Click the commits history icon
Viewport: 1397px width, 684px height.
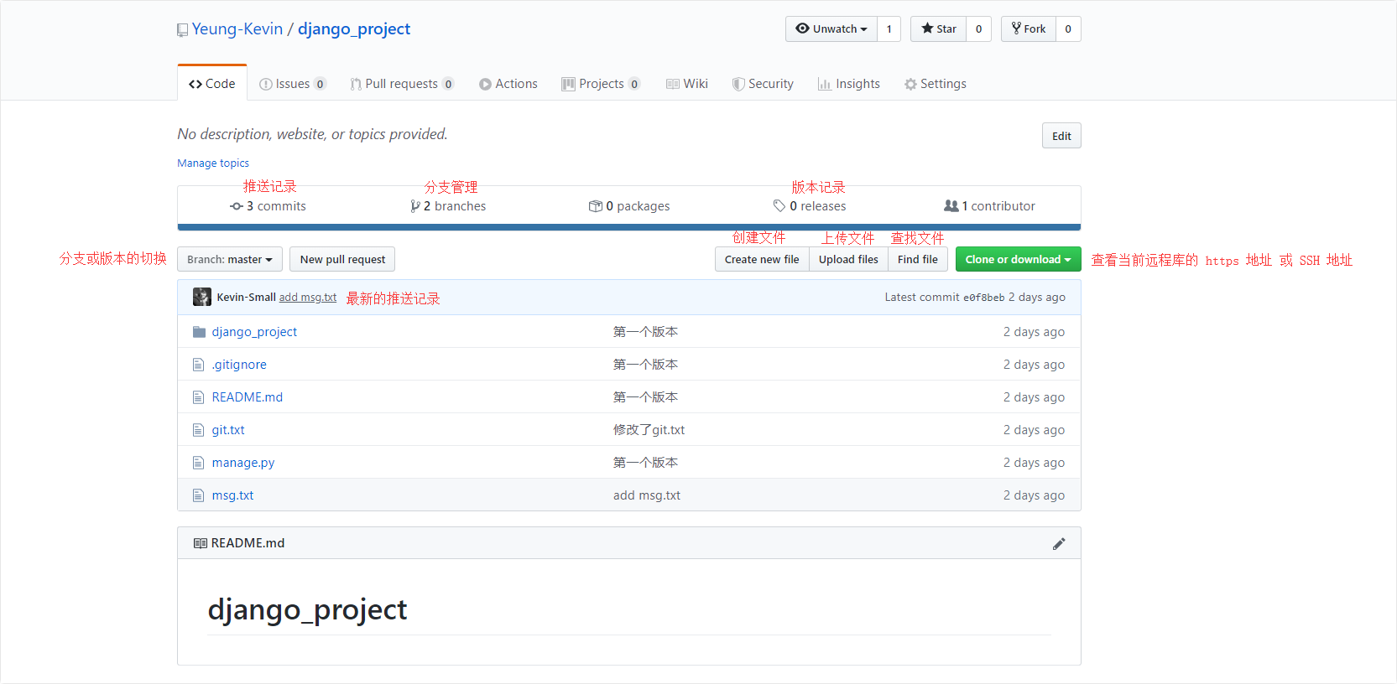pos(237,206)
